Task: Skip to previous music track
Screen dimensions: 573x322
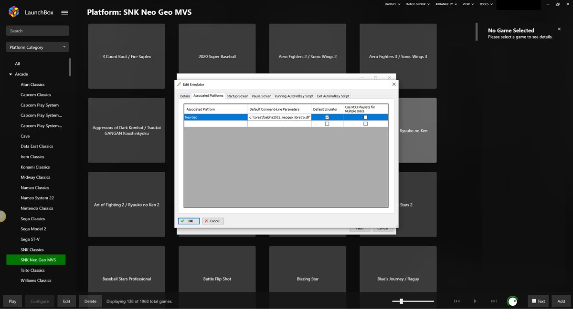Action: pos(456,301)
